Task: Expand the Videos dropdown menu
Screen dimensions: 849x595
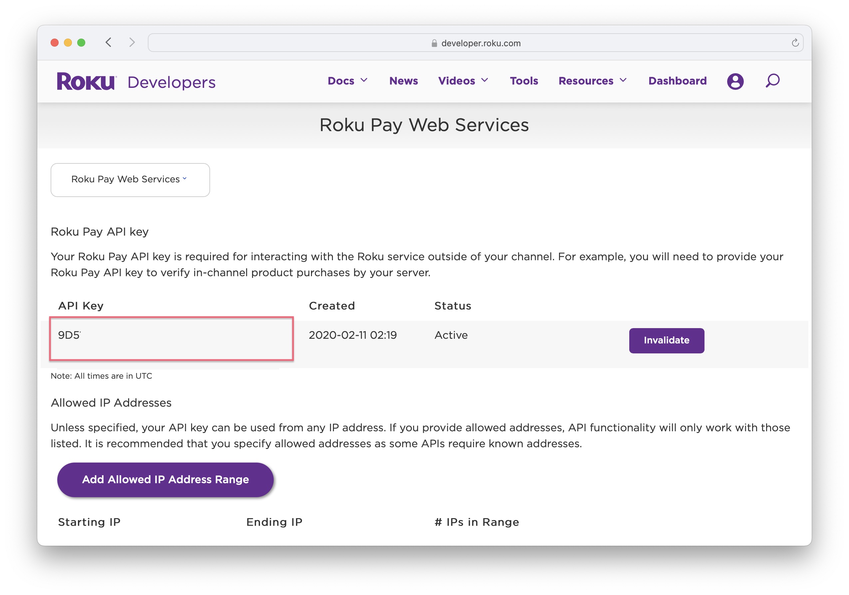Action: tap(463, 81)
